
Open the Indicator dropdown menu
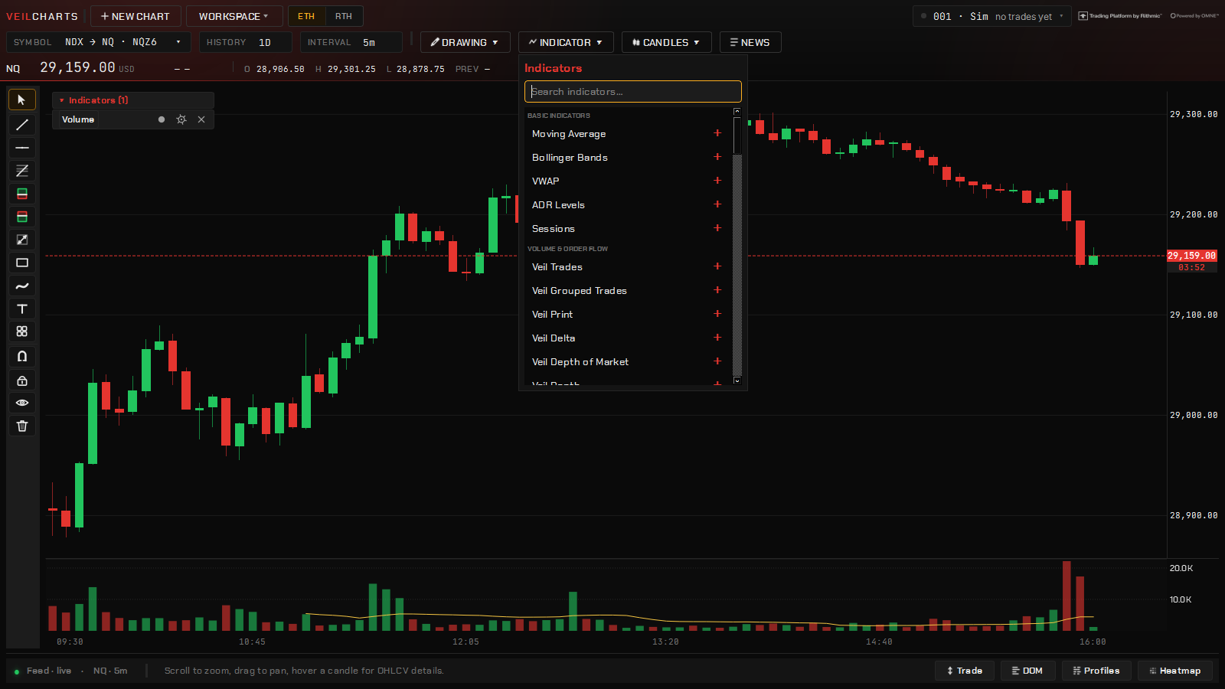566,42
